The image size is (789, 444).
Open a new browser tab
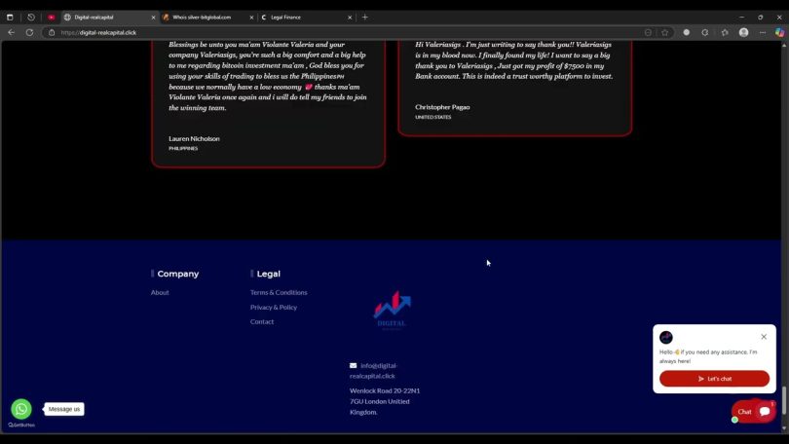pos(365,18)
